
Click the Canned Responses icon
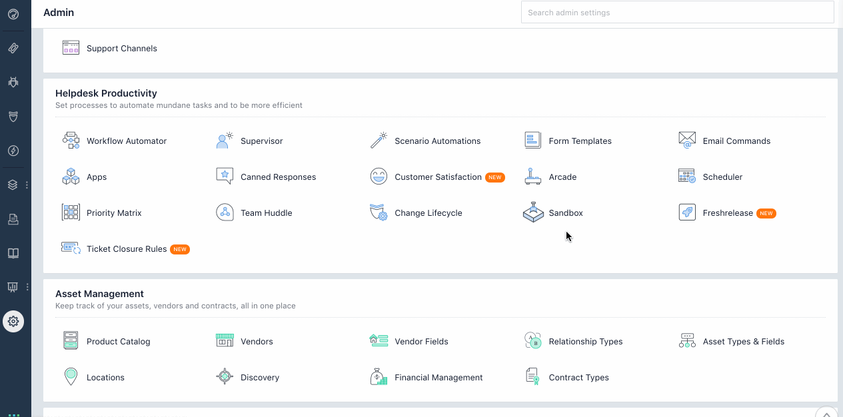(225, 177)
